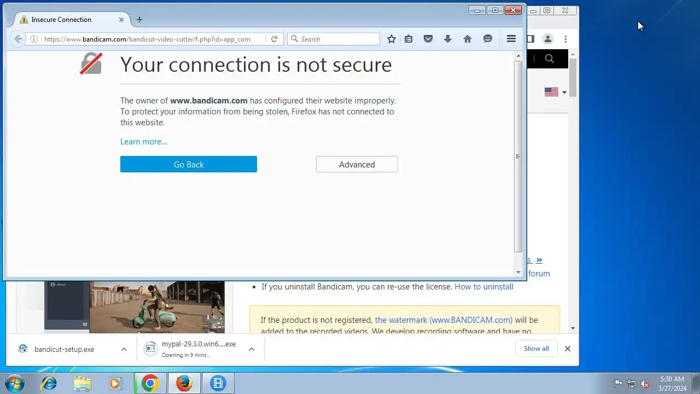This screenshot has width=700, height=394.
Task: Open the Downloads arrow in Firefox toolbar
Action: pyautogui.click(x=448, y=39)
